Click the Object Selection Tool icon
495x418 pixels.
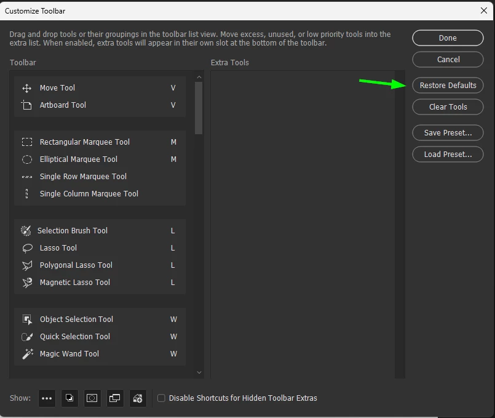coord(27,320)
